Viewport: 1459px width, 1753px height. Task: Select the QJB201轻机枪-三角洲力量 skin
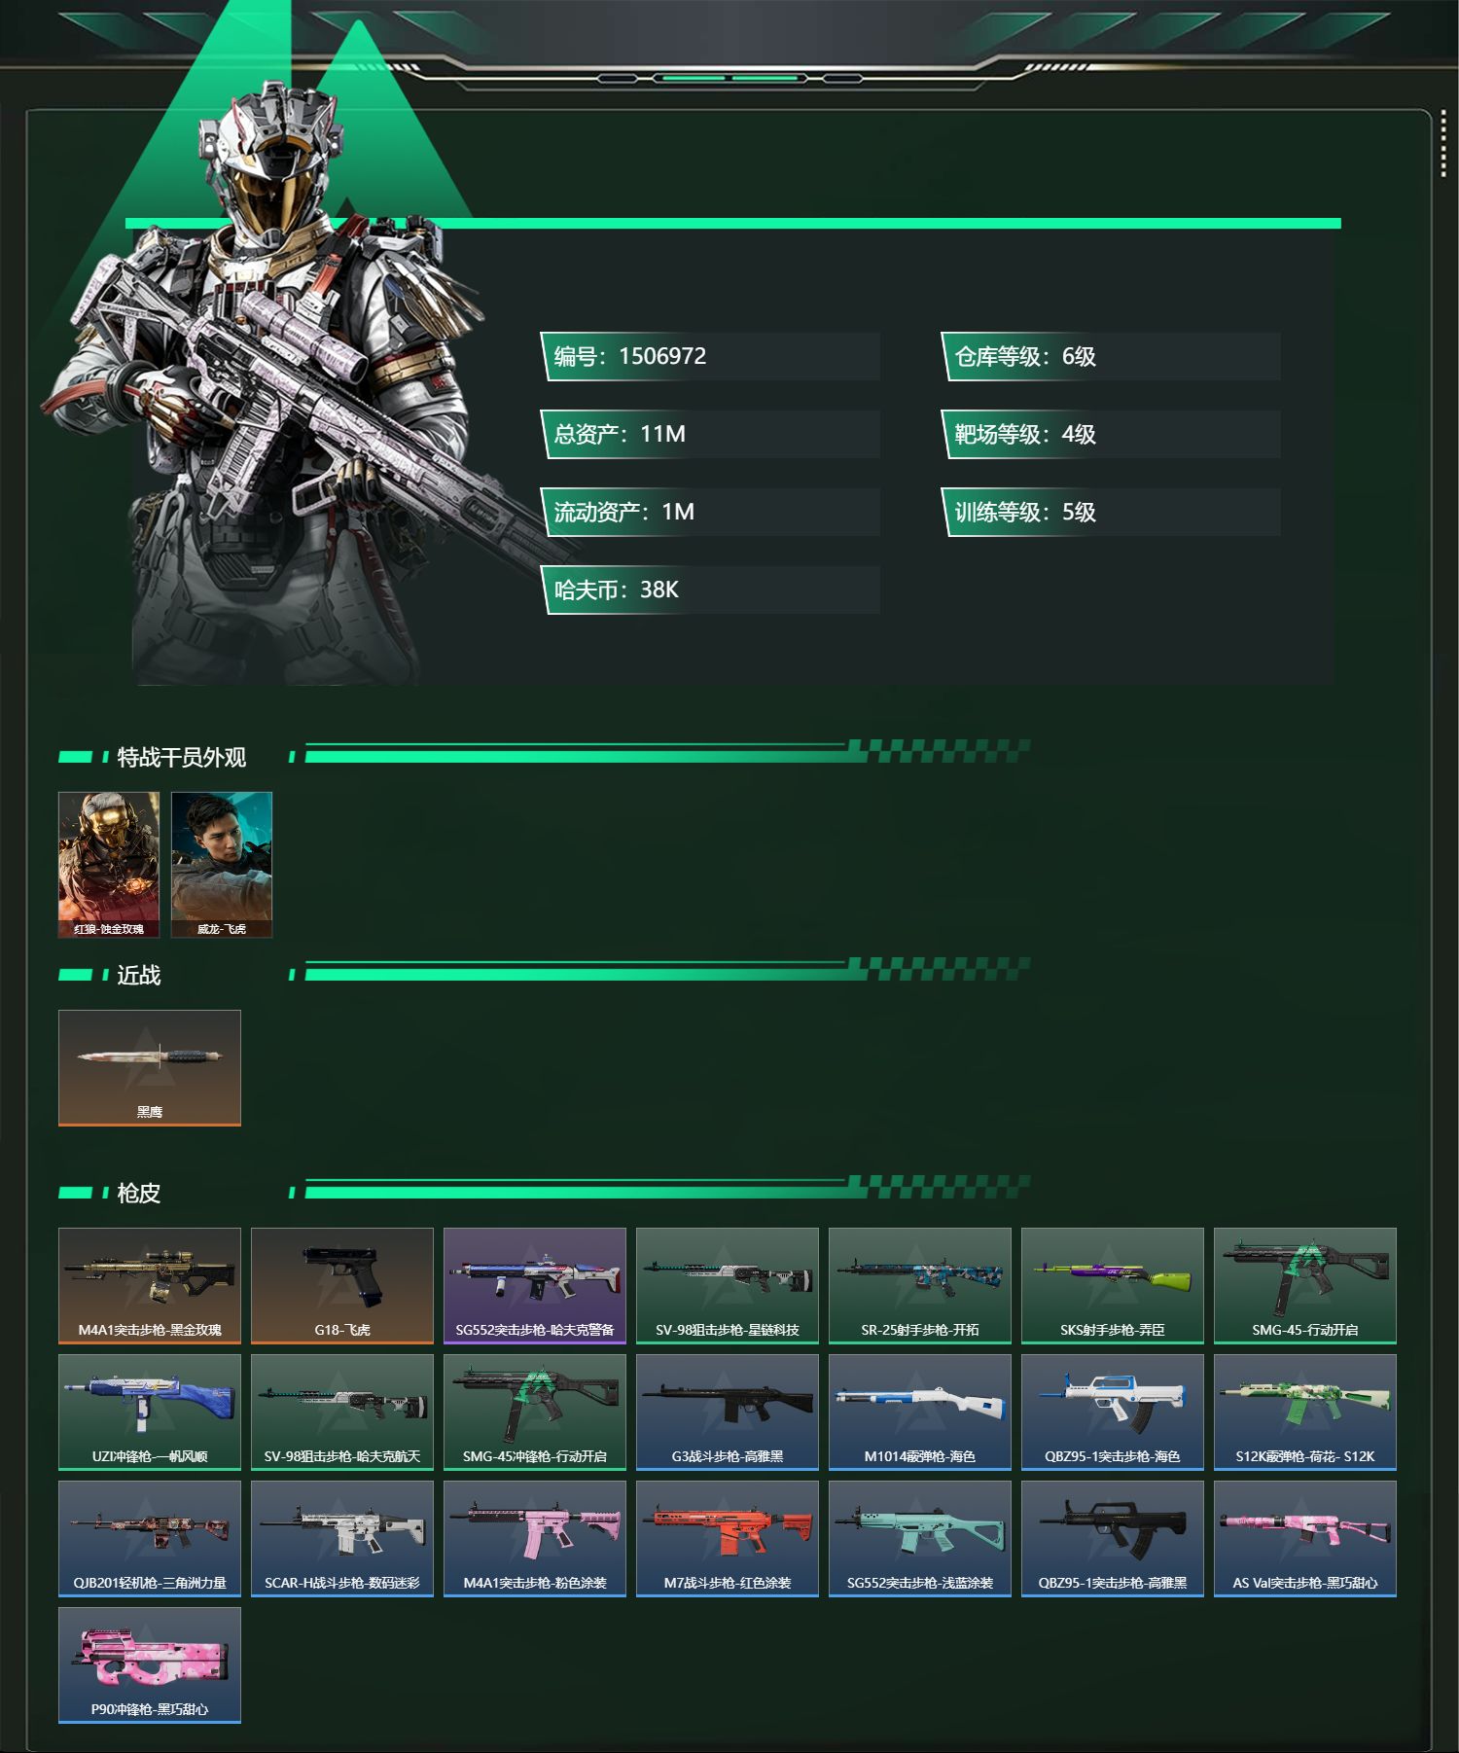[x=150, y=1538]
